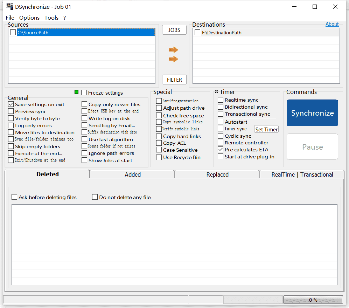Check Bidirectional sync
The image size is (349, 308).
coord(221,107)
